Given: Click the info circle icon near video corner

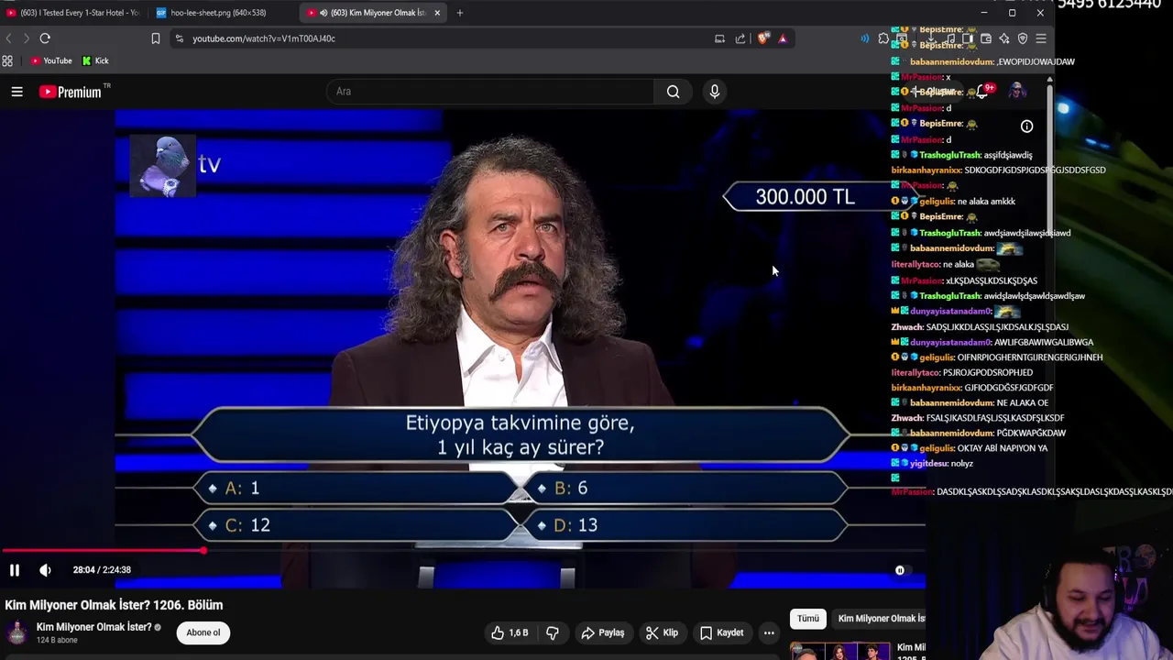Looking at the screenshot, I should point(1026,126).
